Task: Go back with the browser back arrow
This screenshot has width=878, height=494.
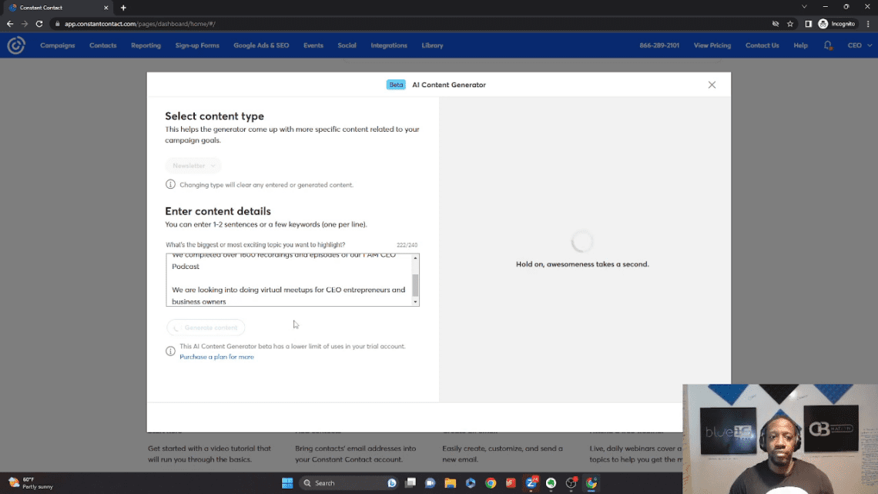Action: 10,24
